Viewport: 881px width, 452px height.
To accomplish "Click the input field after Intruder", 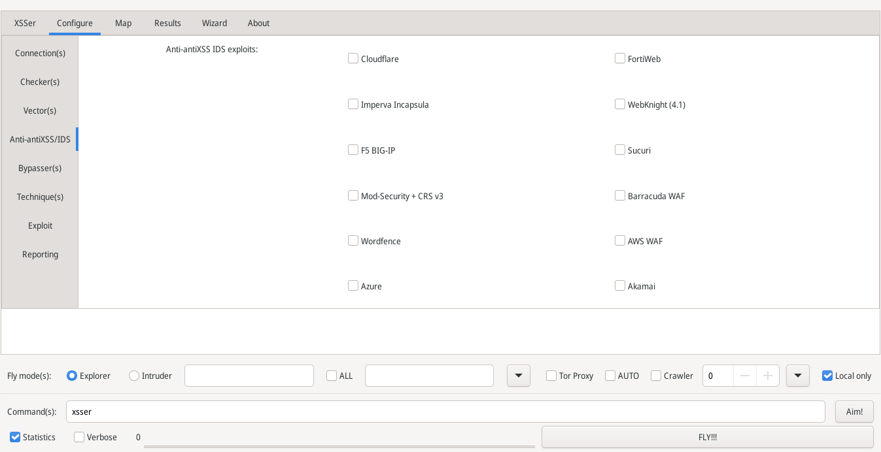I will (x=249, y=376).
